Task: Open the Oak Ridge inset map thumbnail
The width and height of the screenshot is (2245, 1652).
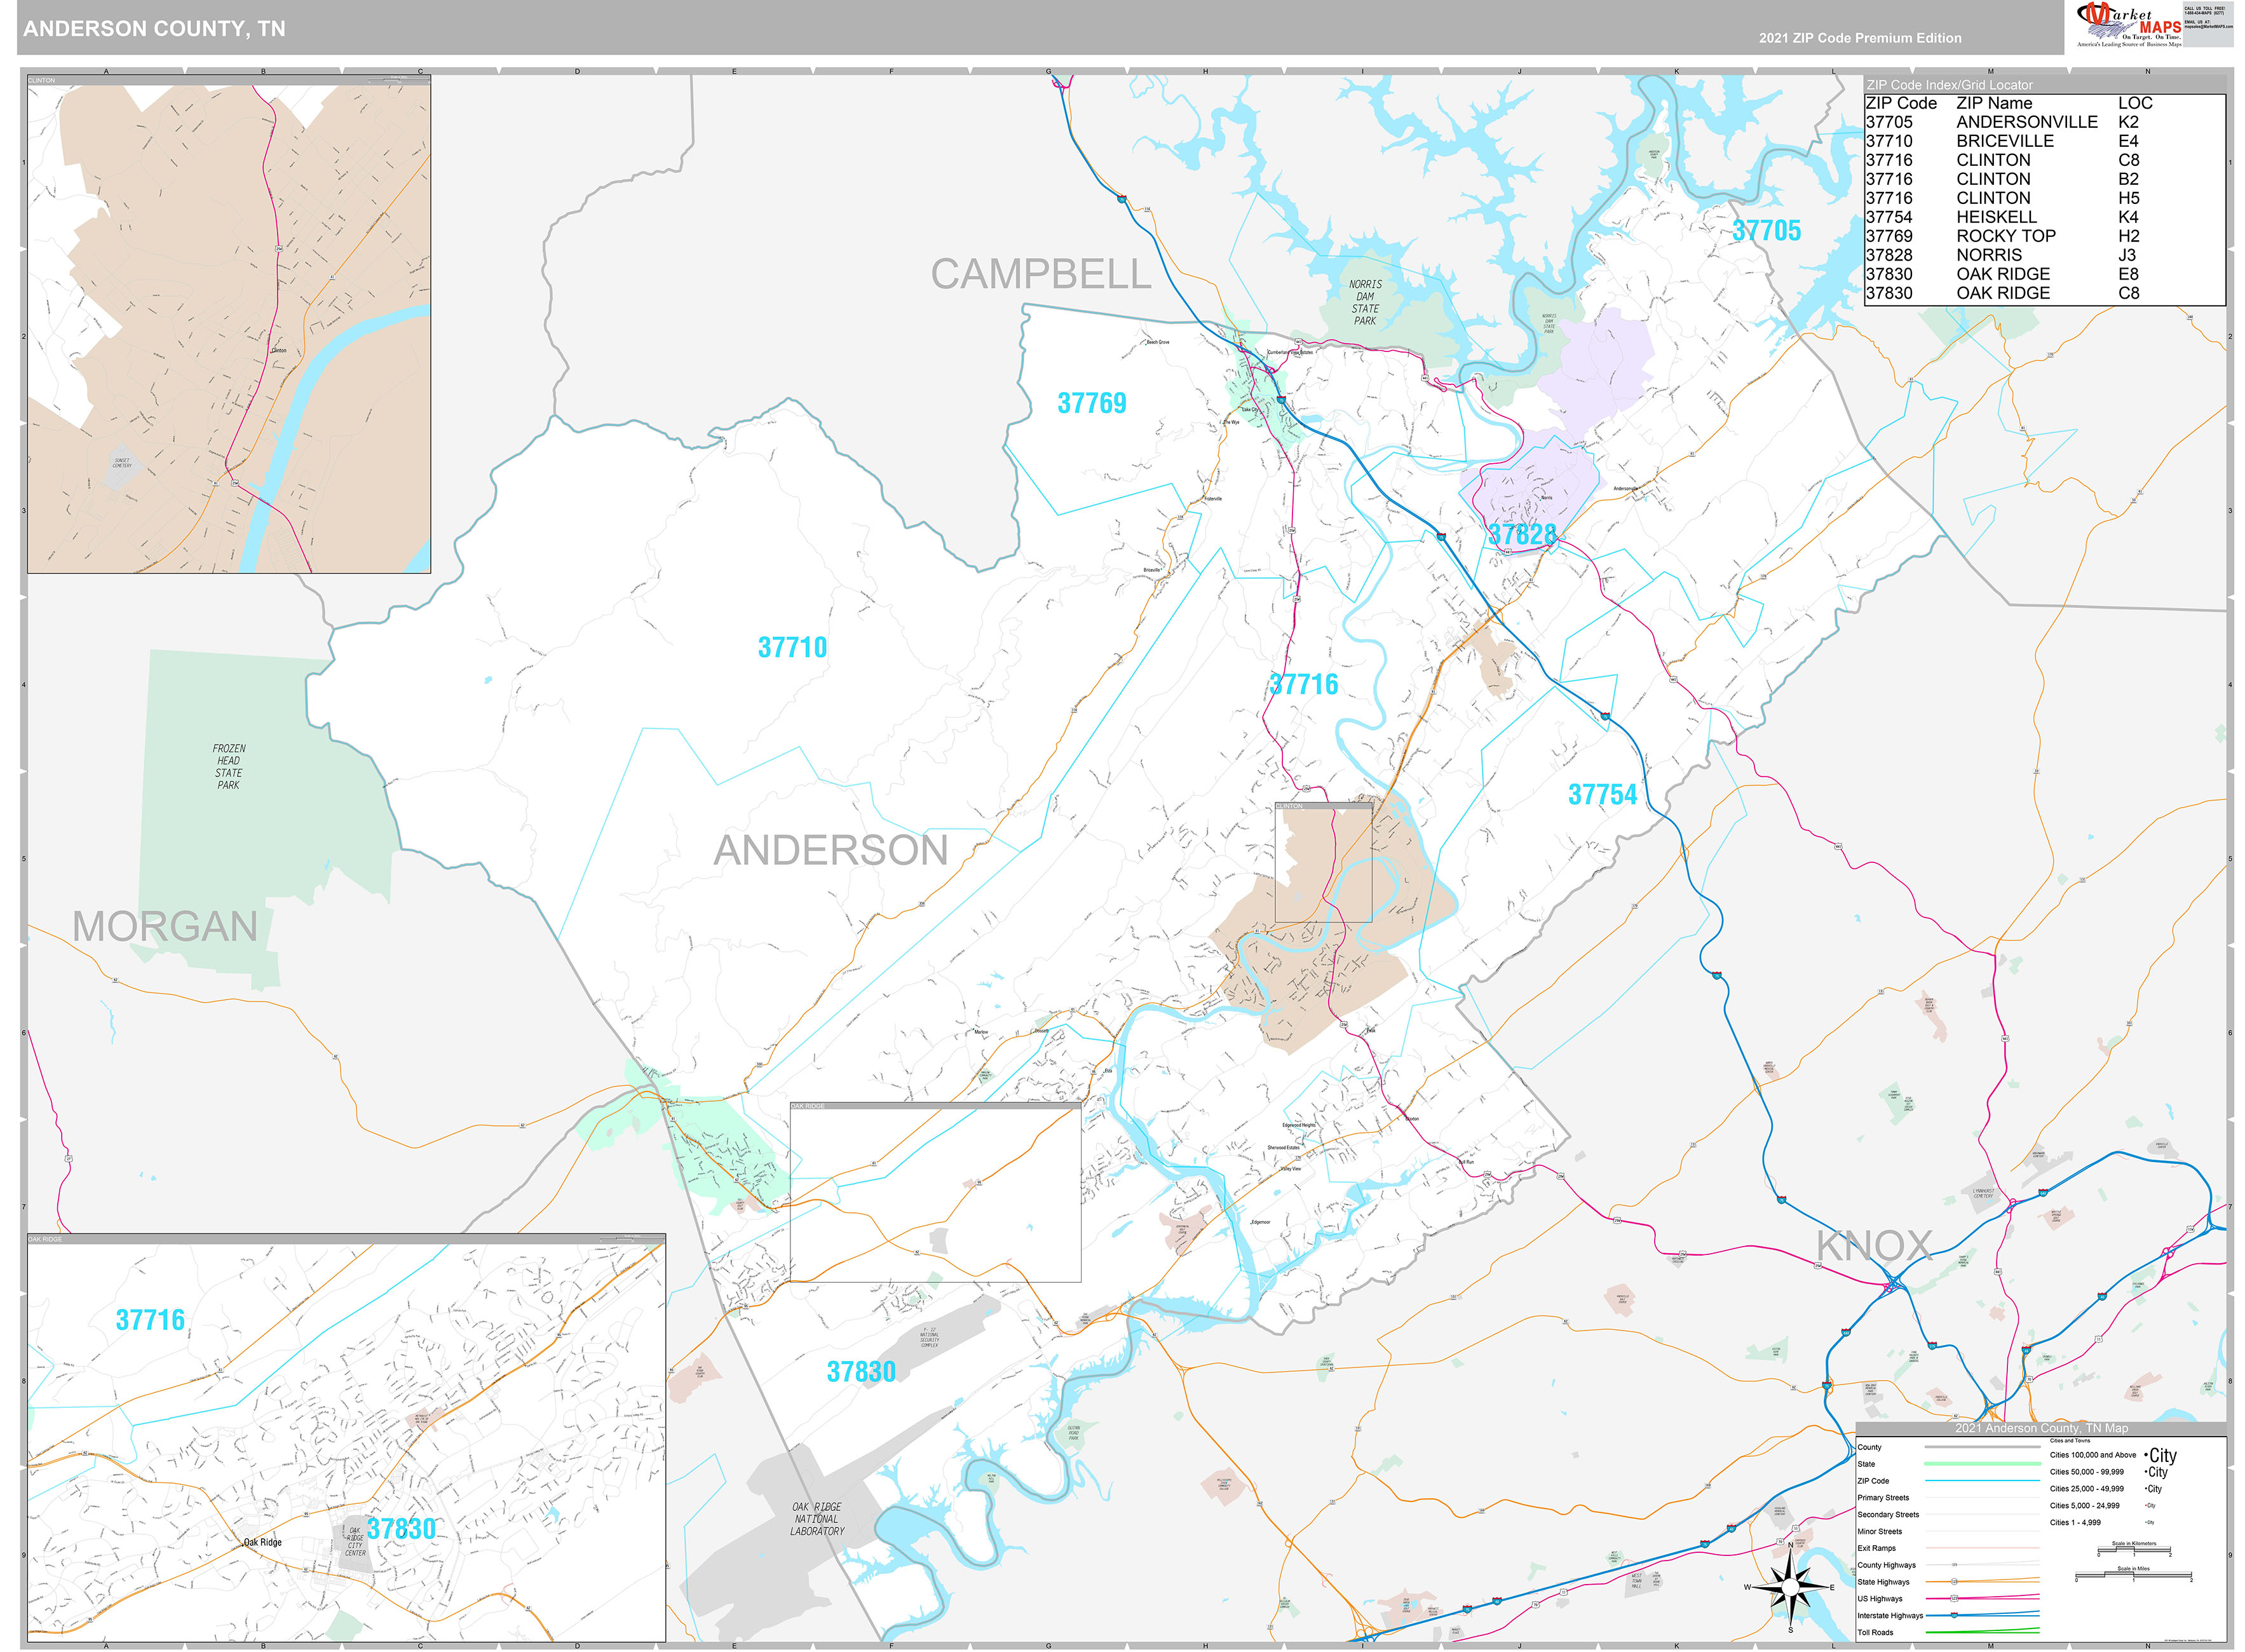Action: (x=346, y=1437)
